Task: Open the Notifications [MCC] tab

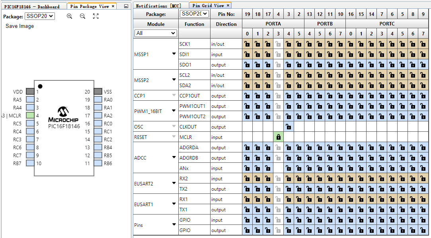Action: click(159, 6)
